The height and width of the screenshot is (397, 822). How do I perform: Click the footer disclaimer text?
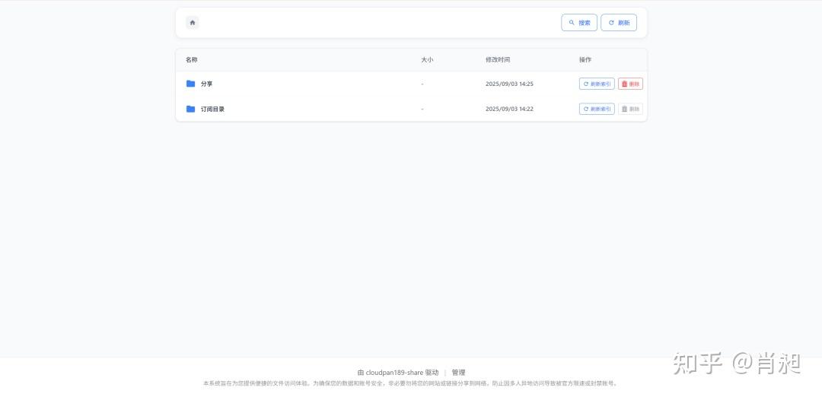[410, 383]
